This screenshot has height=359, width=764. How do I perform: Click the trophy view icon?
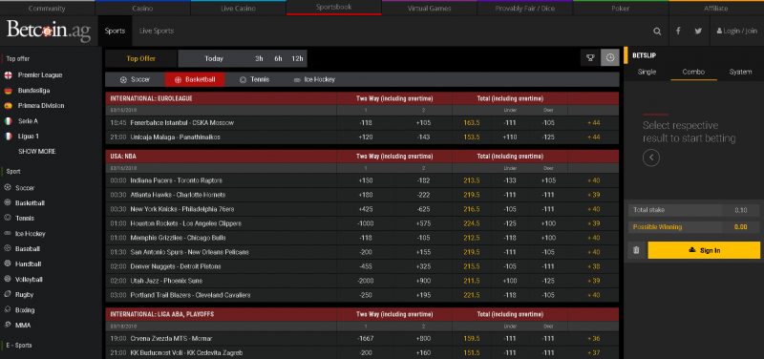[590, 58]
